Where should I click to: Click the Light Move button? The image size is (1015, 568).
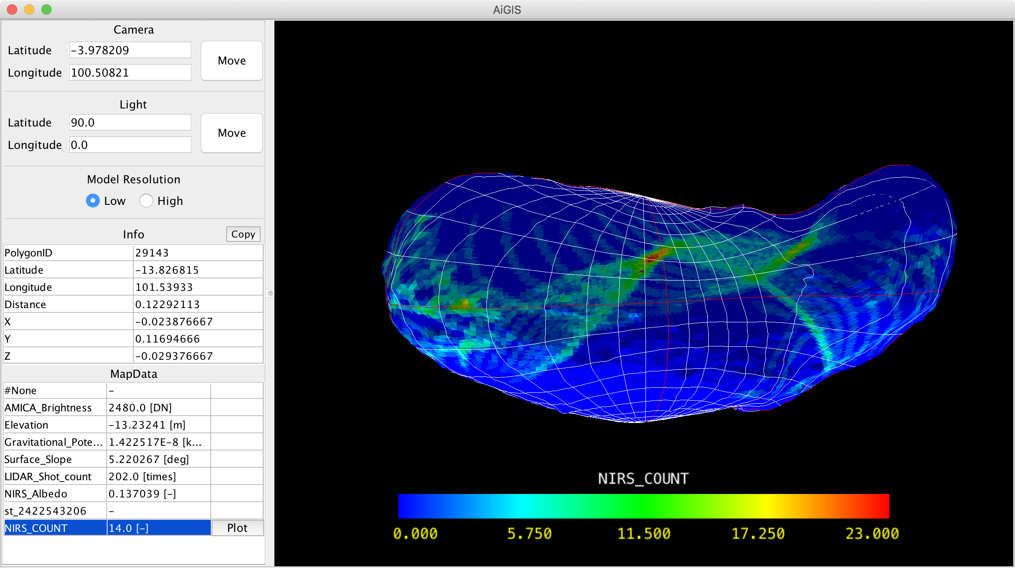(x=231, y=133)
